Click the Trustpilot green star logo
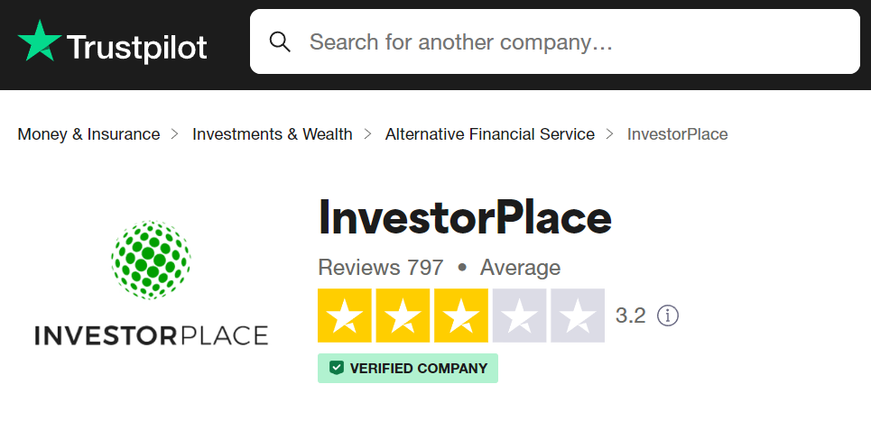Viewport: 871px width, 430px height. click(x=40, y=41)
